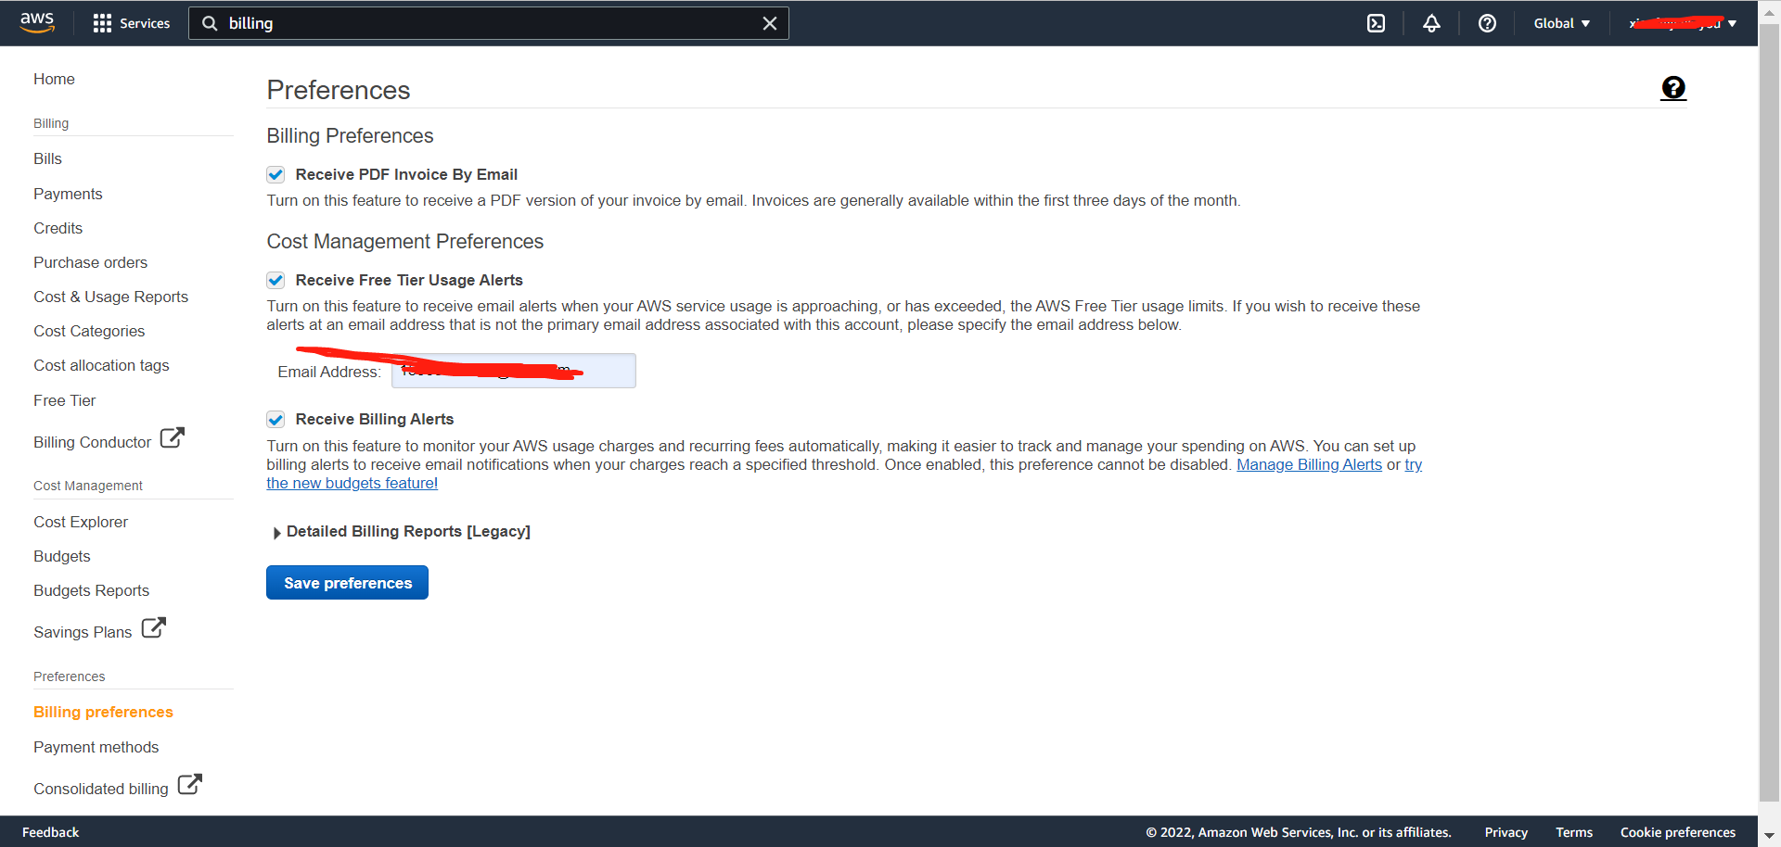
Task: Click the Free Tier email address field
Action: [513, 371]
